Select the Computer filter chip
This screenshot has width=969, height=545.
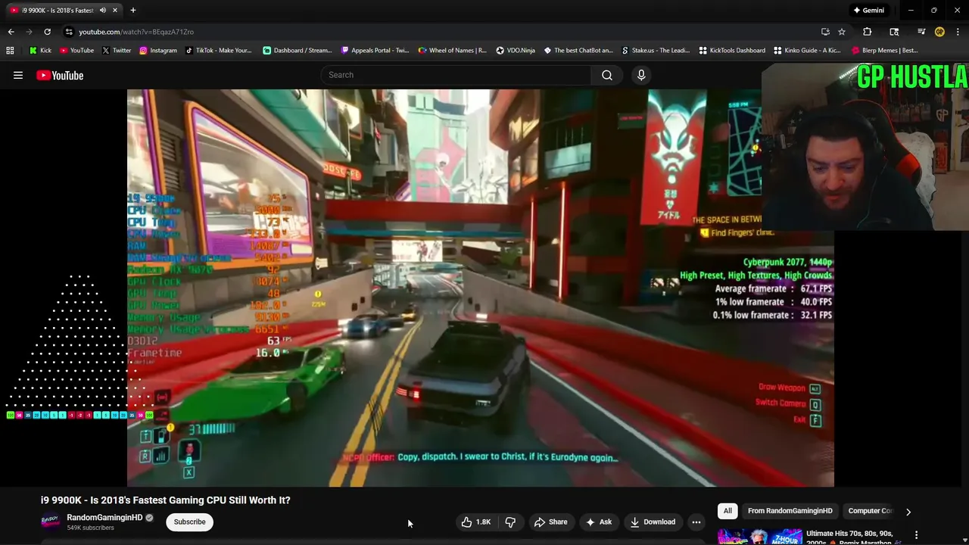[x=871, y=511]
